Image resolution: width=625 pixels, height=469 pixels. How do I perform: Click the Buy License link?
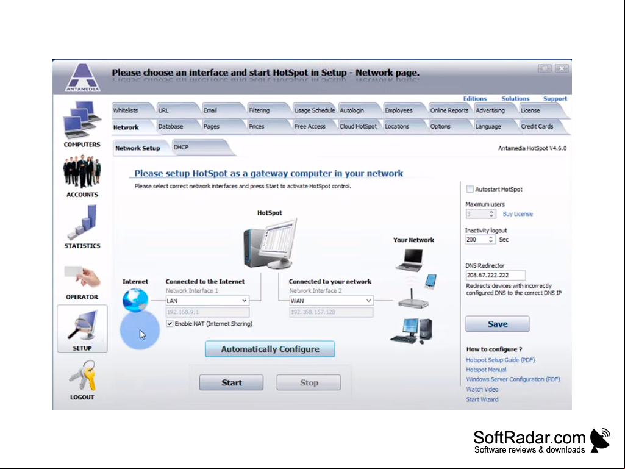tap(518, 213)
